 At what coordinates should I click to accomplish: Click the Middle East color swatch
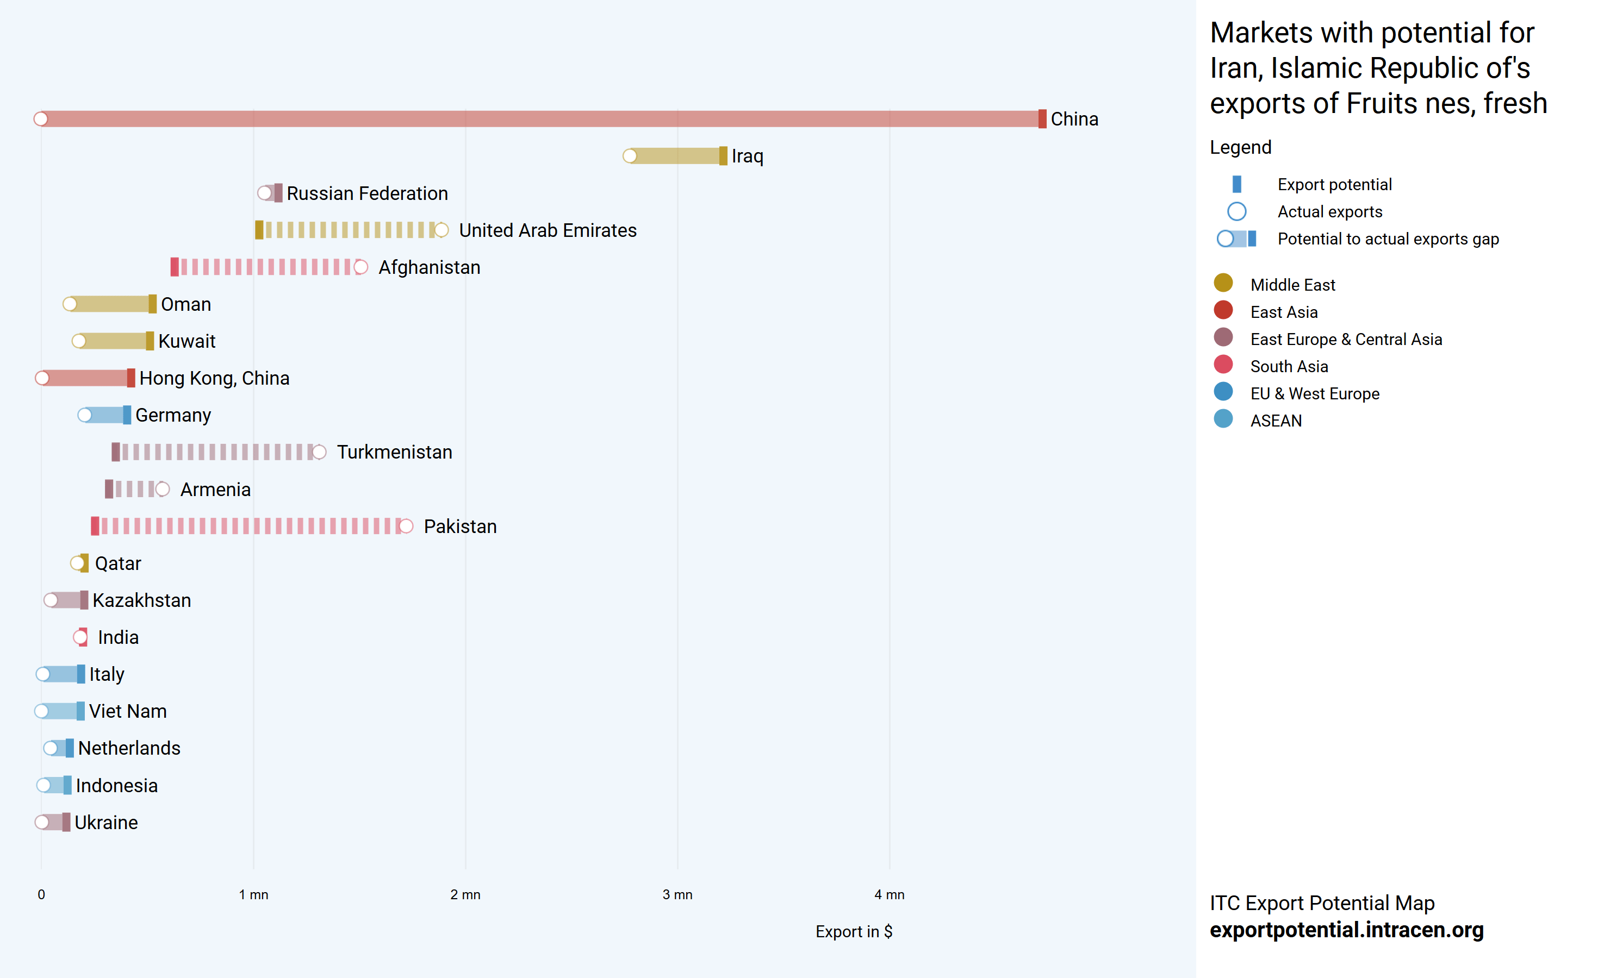(x=1223, y=283)
